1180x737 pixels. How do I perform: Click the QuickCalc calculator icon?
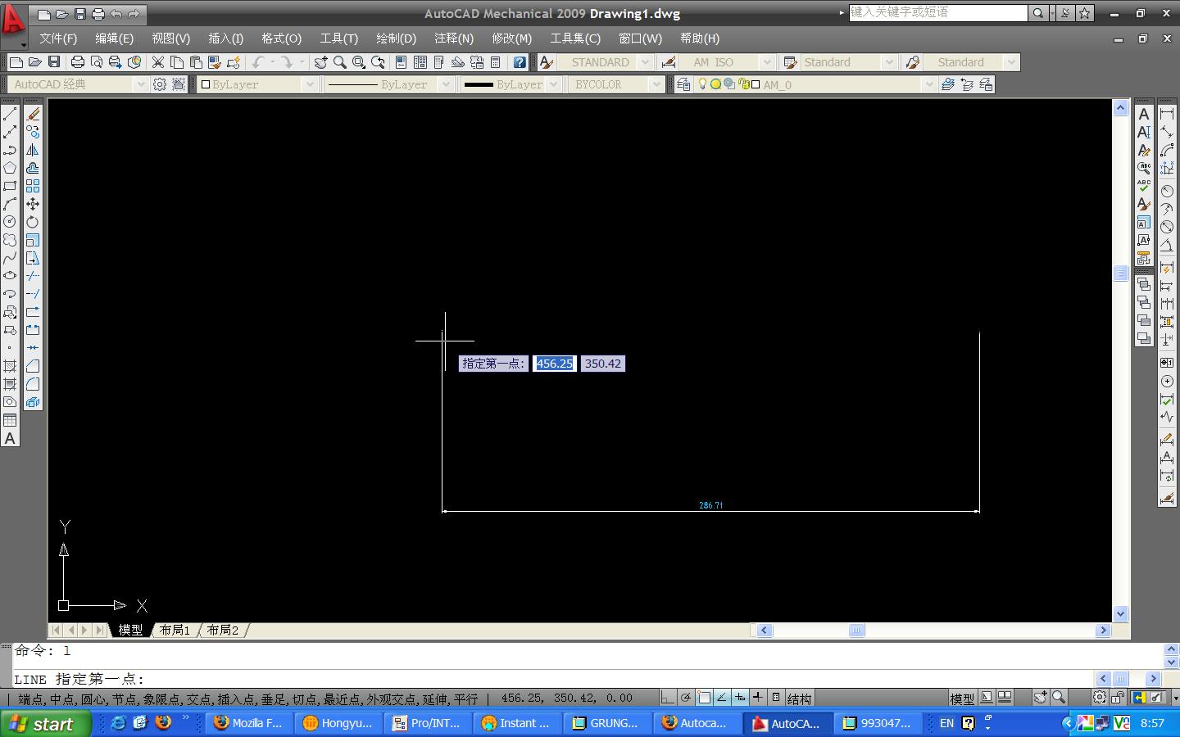[496, 62]
